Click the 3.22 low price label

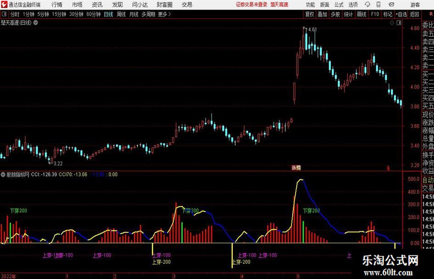click(x=58, y=163)
